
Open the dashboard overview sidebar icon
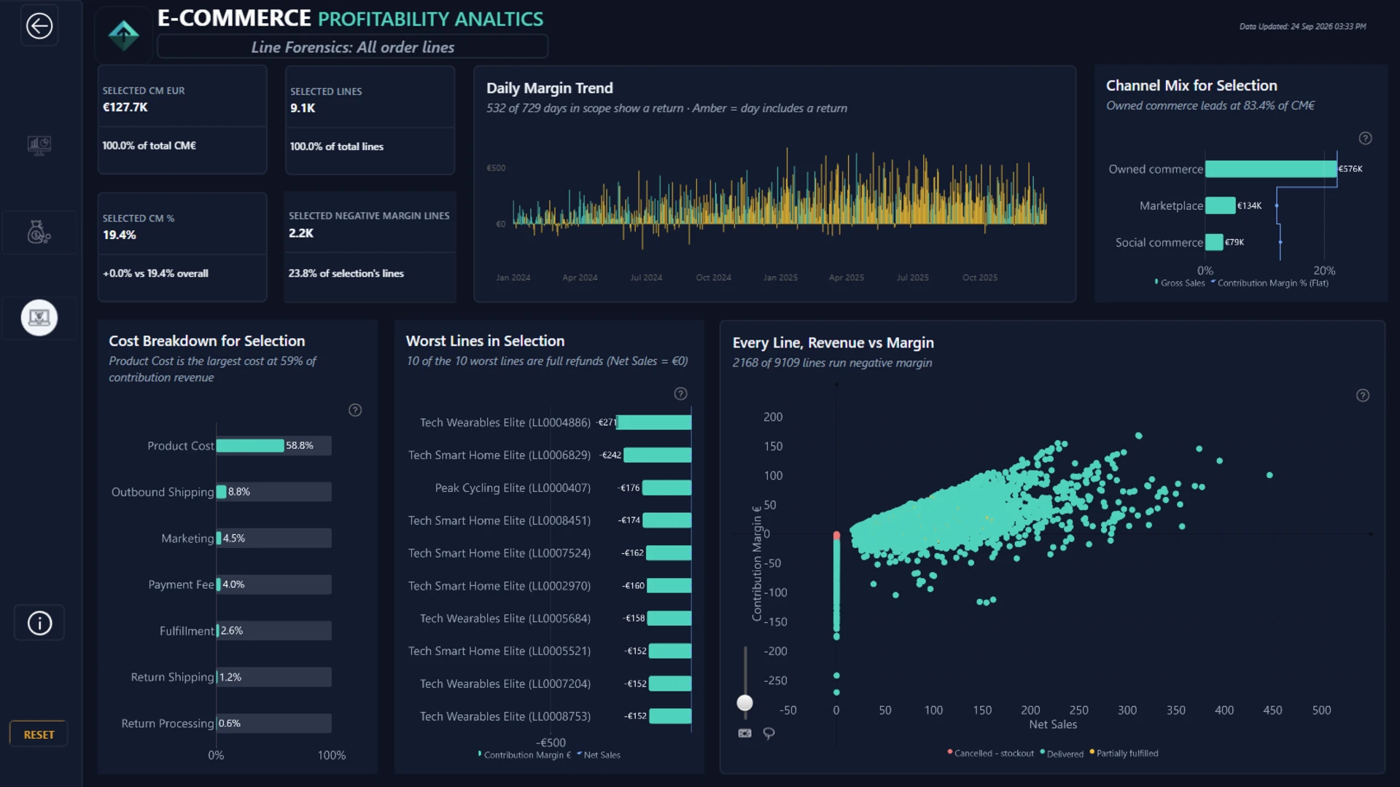point(39,145)
